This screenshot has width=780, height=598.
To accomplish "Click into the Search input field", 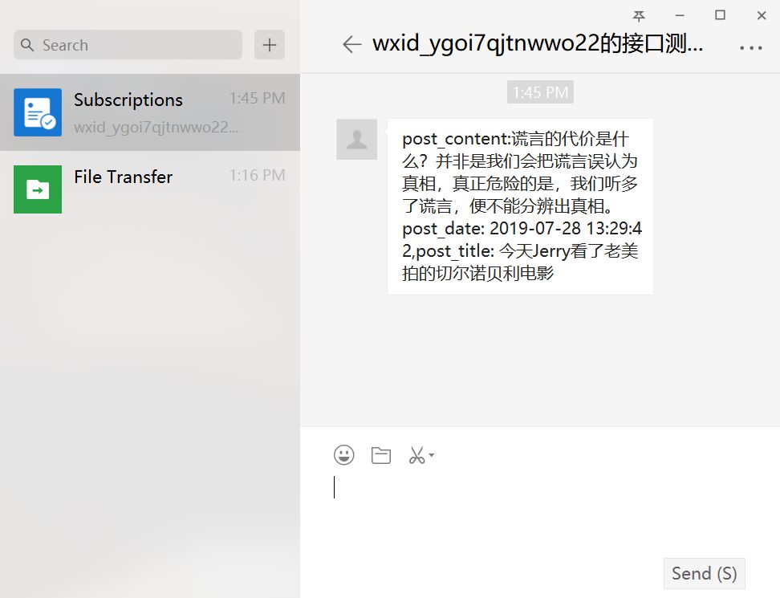I will click(128, 45).
